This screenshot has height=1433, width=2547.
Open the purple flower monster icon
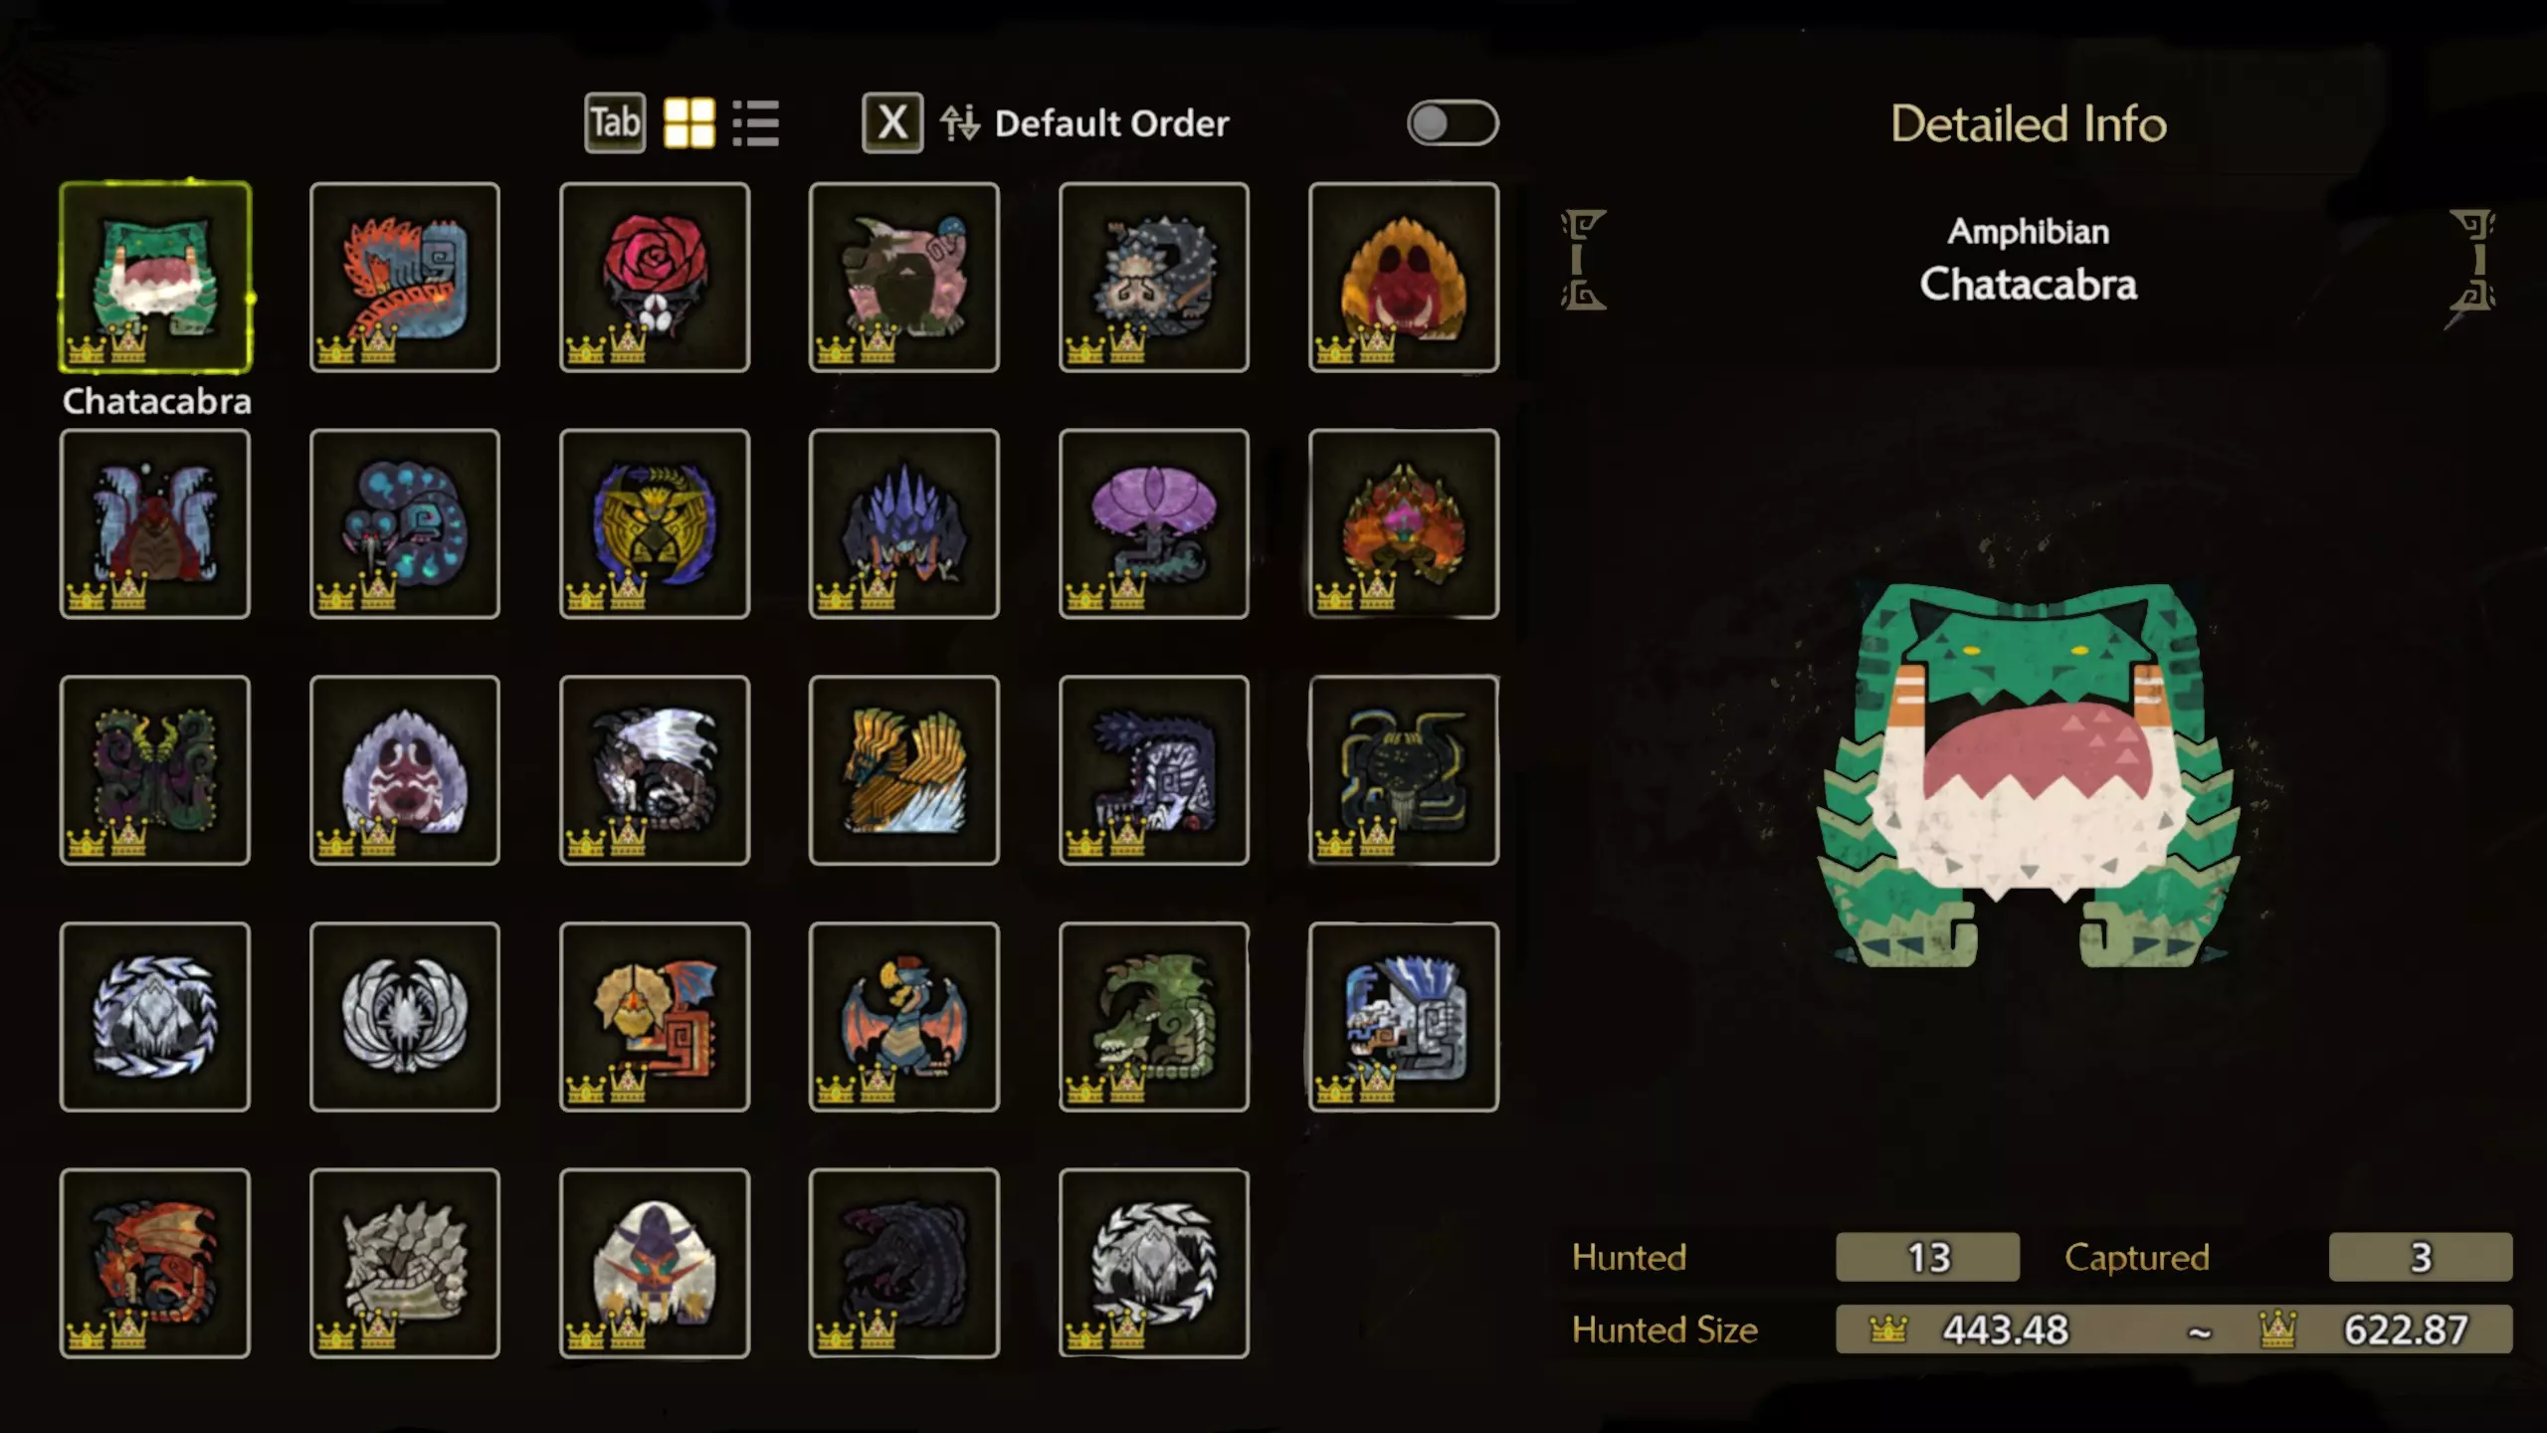point(1154,524)
